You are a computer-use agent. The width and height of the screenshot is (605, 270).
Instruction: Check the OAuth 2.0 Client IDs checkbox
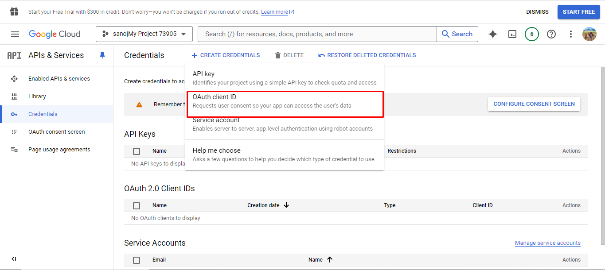click(137, 206)
